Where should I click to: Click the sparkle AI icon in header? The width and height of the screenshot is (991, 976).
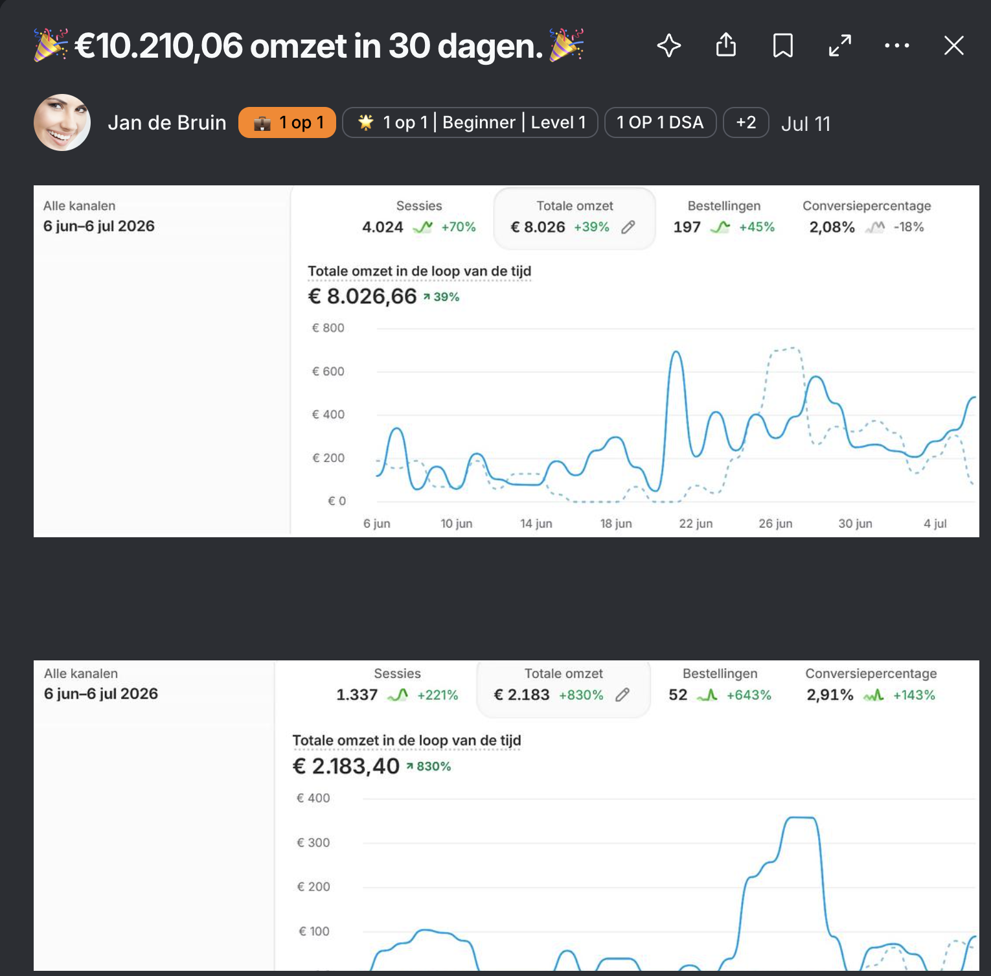pos(669,46)
